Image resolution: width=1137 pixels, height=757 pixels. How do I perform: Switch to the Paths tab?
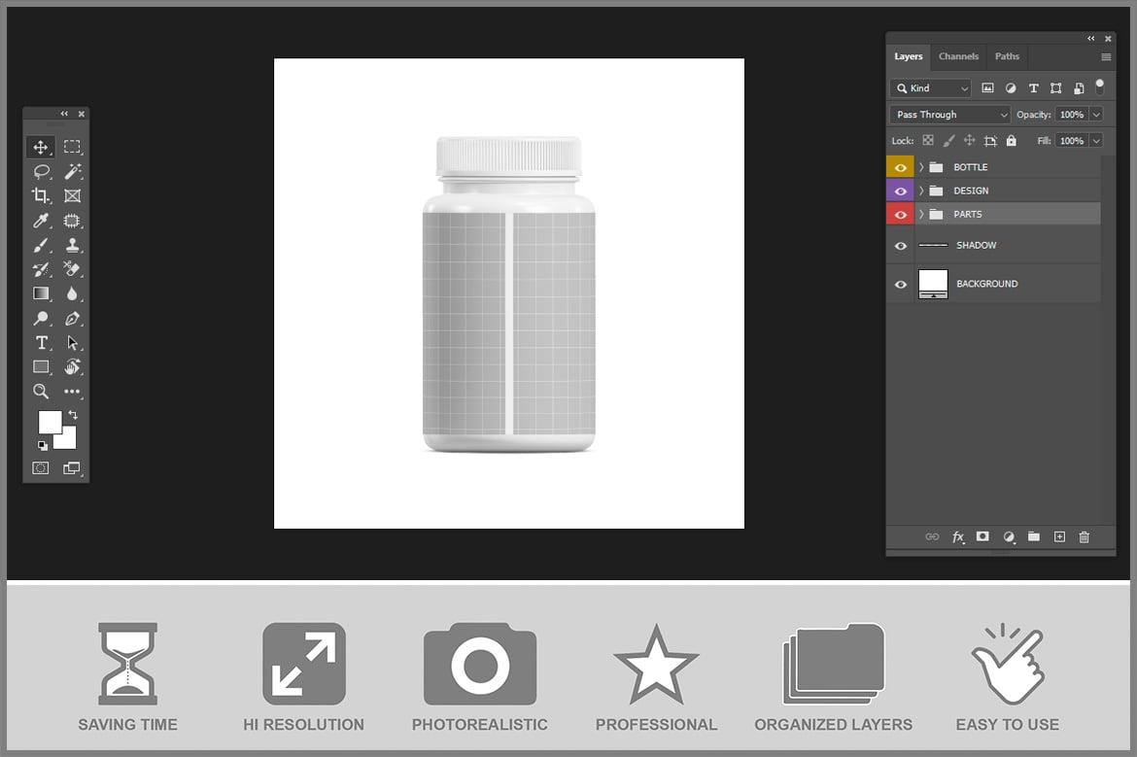1007,56
